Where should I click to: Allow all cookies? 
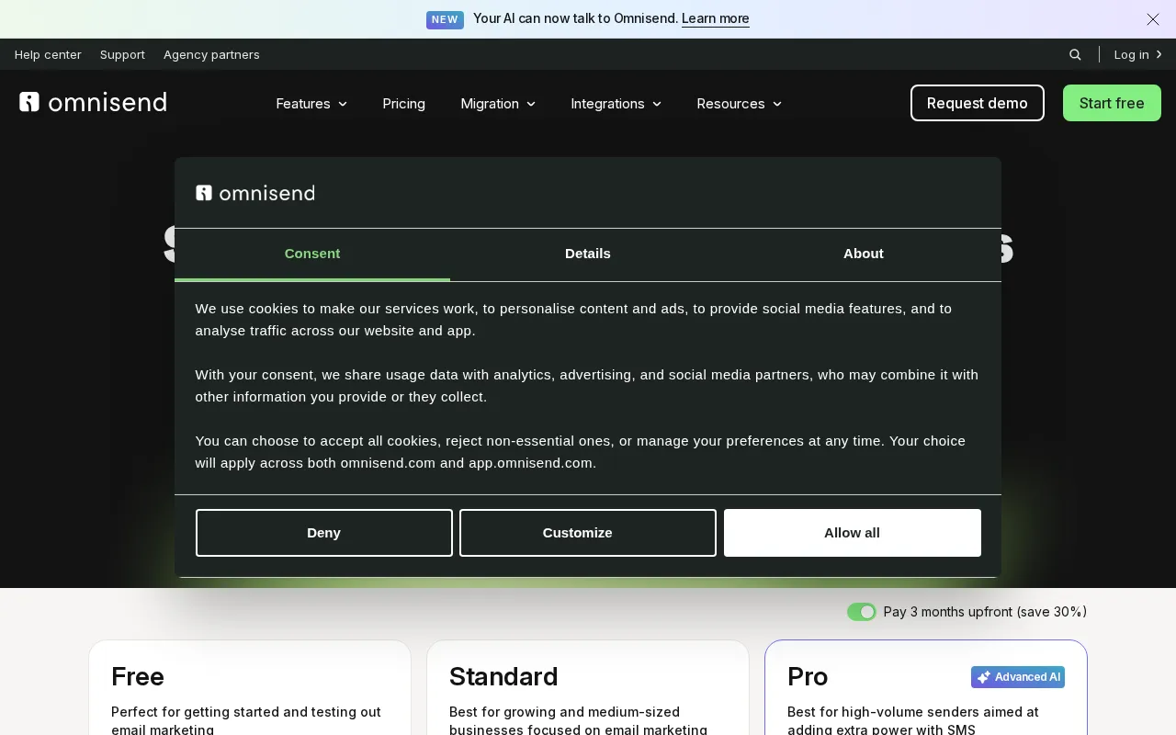point(853,533)
